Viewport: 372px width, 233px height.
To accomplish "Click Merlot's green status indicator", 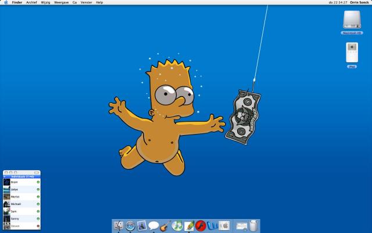I will point(38,197).
